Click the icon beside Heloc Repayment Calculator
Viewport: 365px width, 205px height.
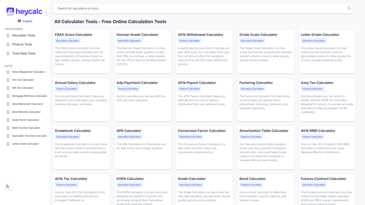[x=8, y=72]
